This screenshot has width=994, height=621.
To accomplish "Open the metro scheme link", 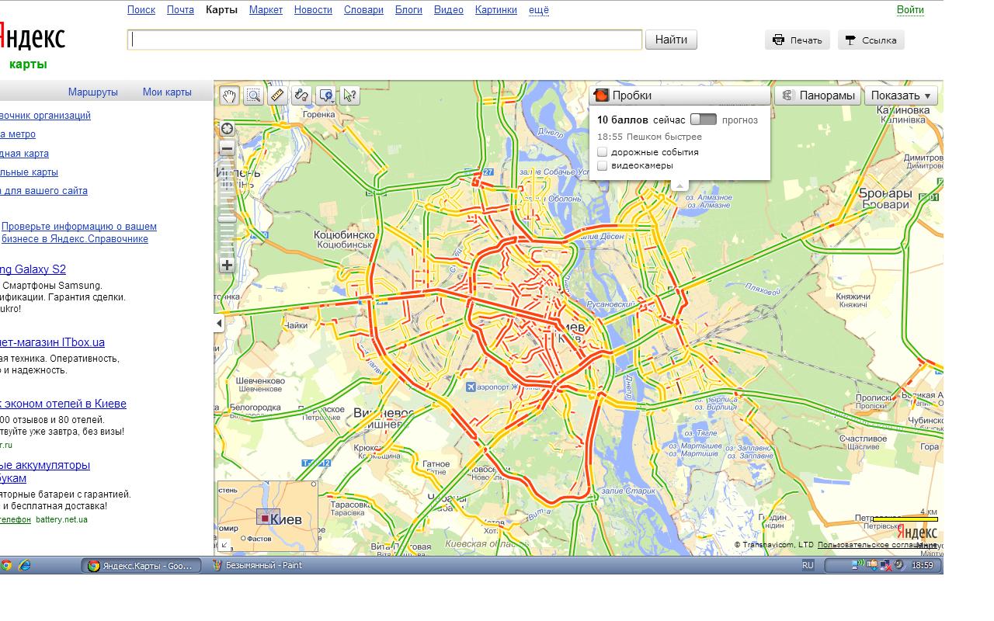I will pos(18,134).
